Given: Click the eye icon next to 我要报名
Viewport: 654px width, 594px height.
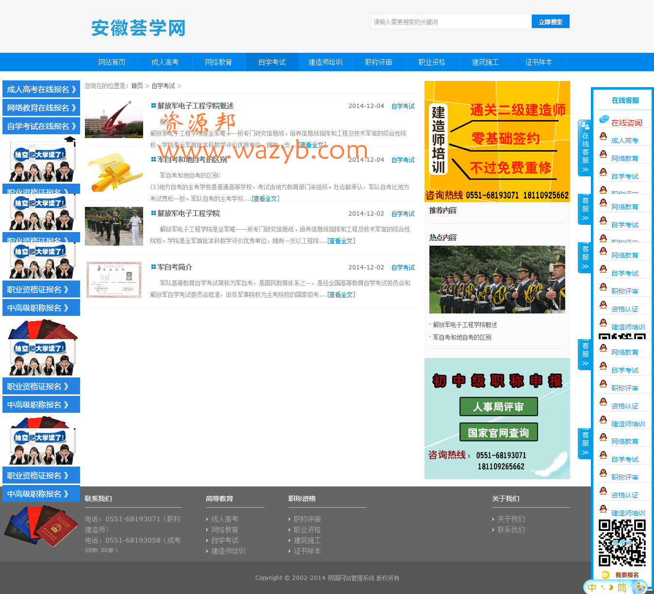Looking at the screenshot, I should (x=605, y=575).
